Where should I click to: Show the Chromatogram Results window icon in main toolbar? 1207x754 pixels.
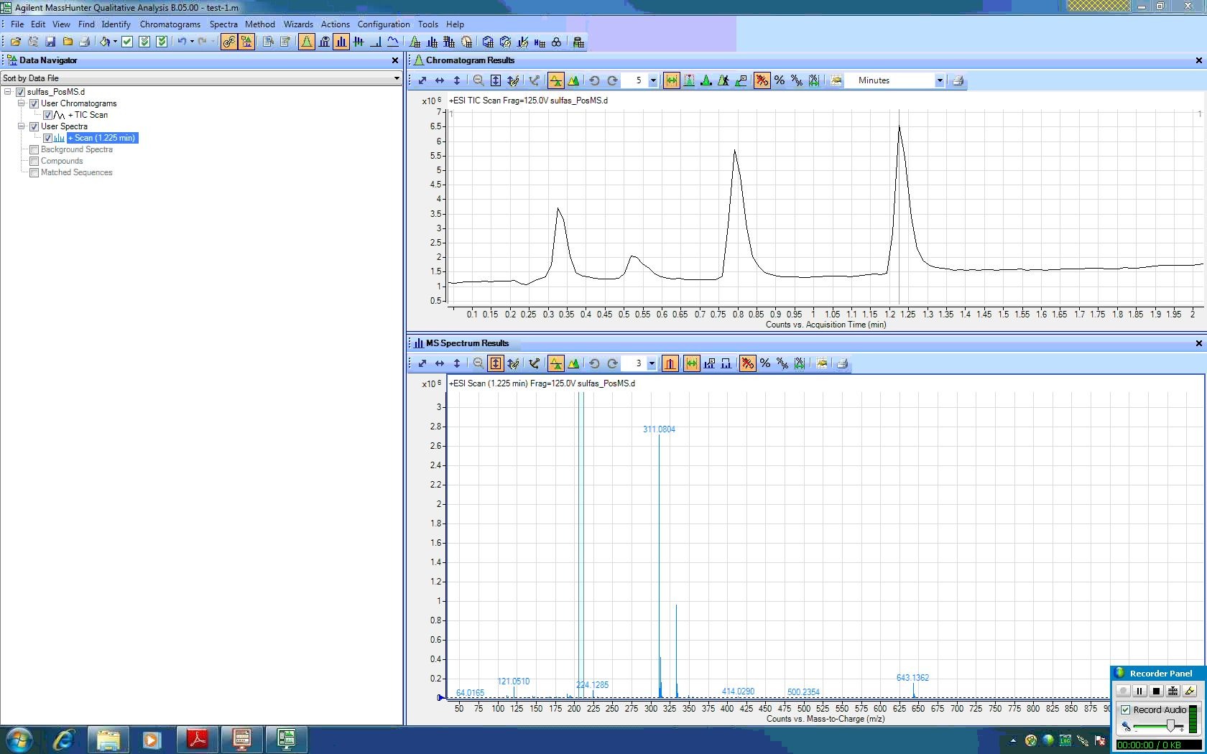tap(307, 42)
